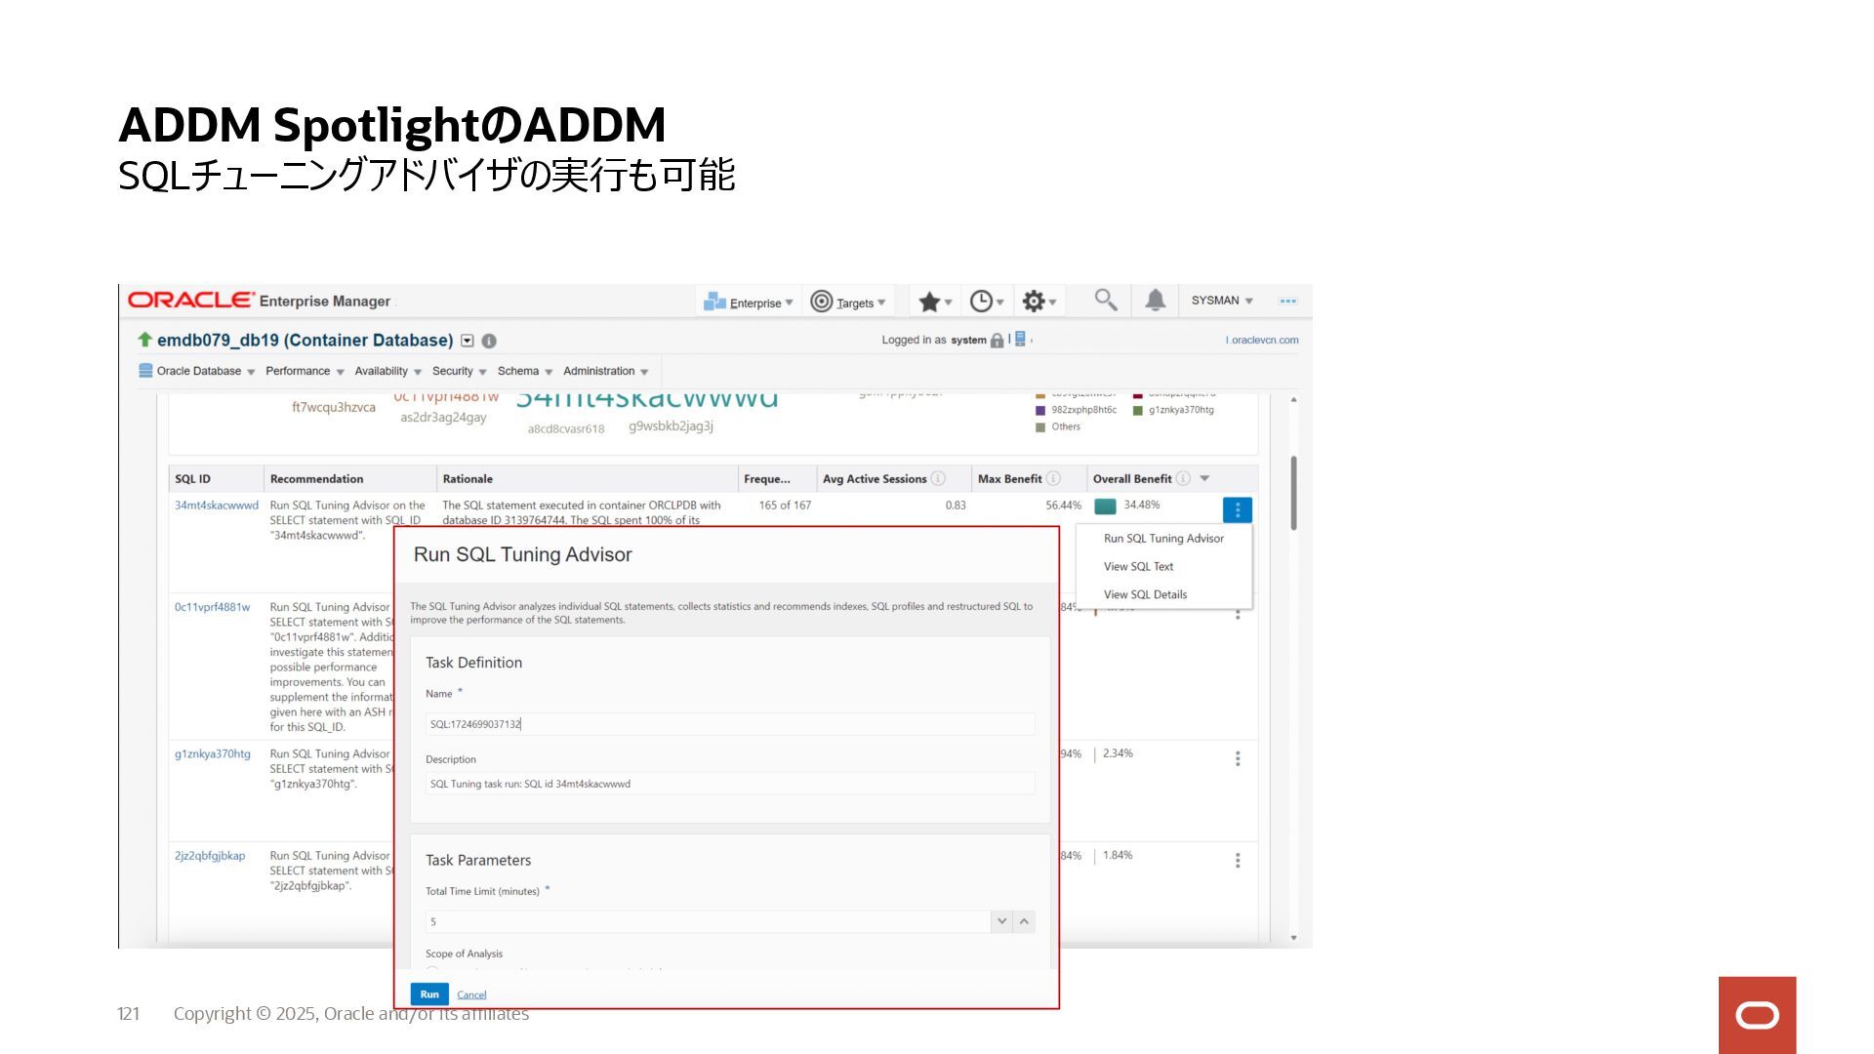Increase the Total Time Limit value
1874x1054 pixels.
pyautogui.click(x=1024, y=921)
